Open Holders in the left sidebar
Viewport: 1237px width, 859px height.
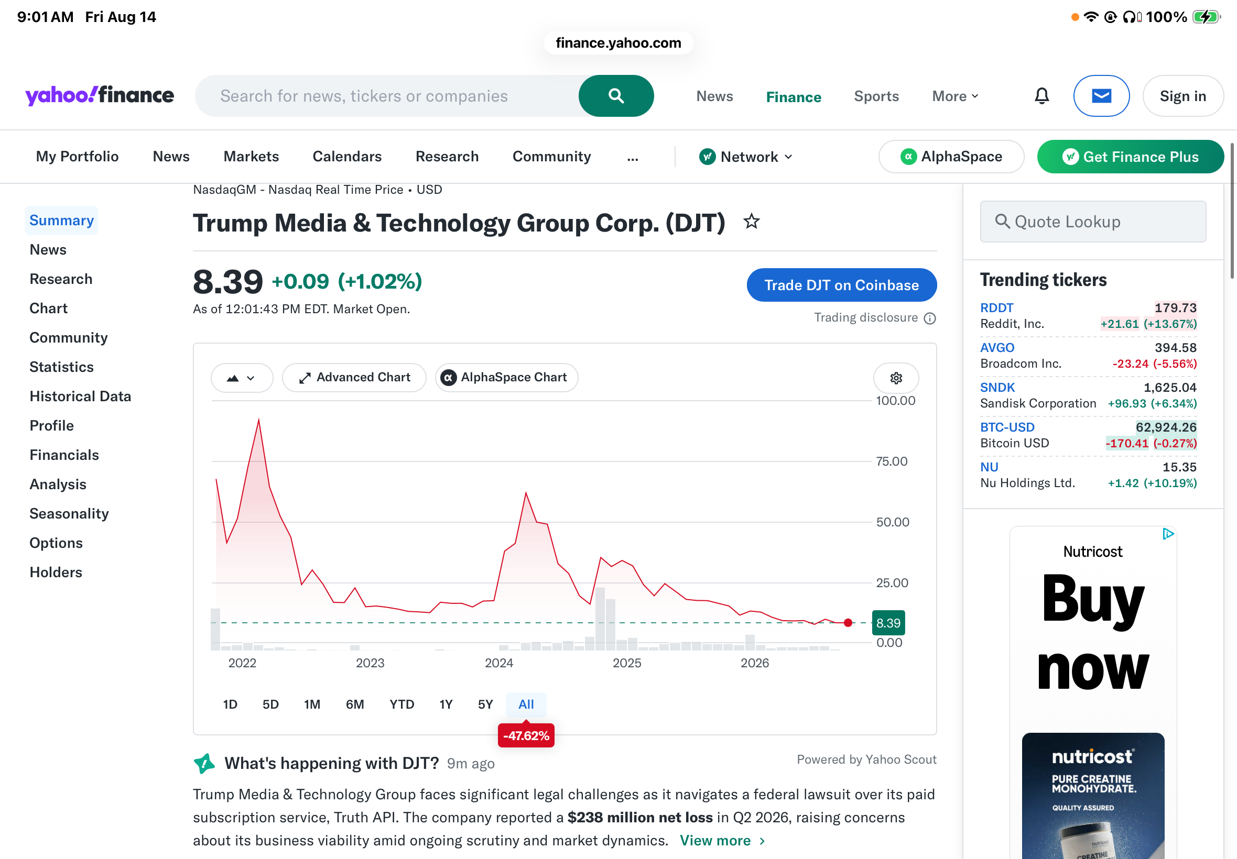pos(56,572)
